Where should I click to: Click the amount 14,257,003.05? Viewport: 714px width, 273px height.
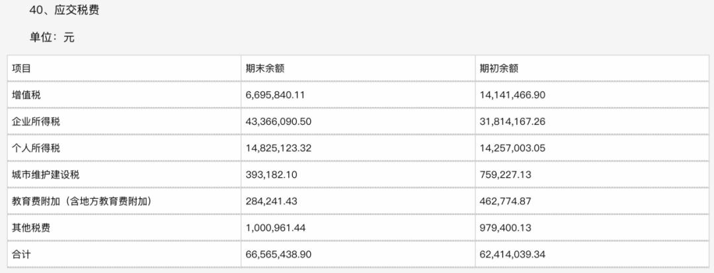click(x=512, y=148)
